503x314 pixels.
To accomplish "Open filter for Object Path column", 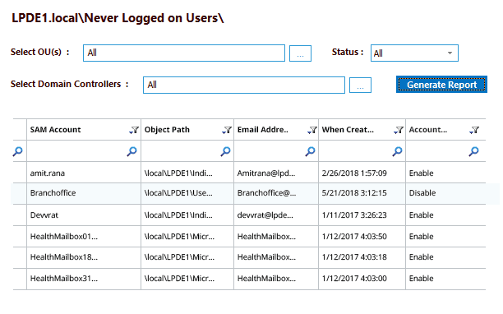I will point(227,130).
